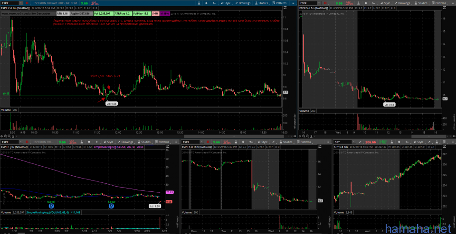Open Drawings menu in ESPR 1m chart
The width and height of the screenshot is (456, 234).
243,3
